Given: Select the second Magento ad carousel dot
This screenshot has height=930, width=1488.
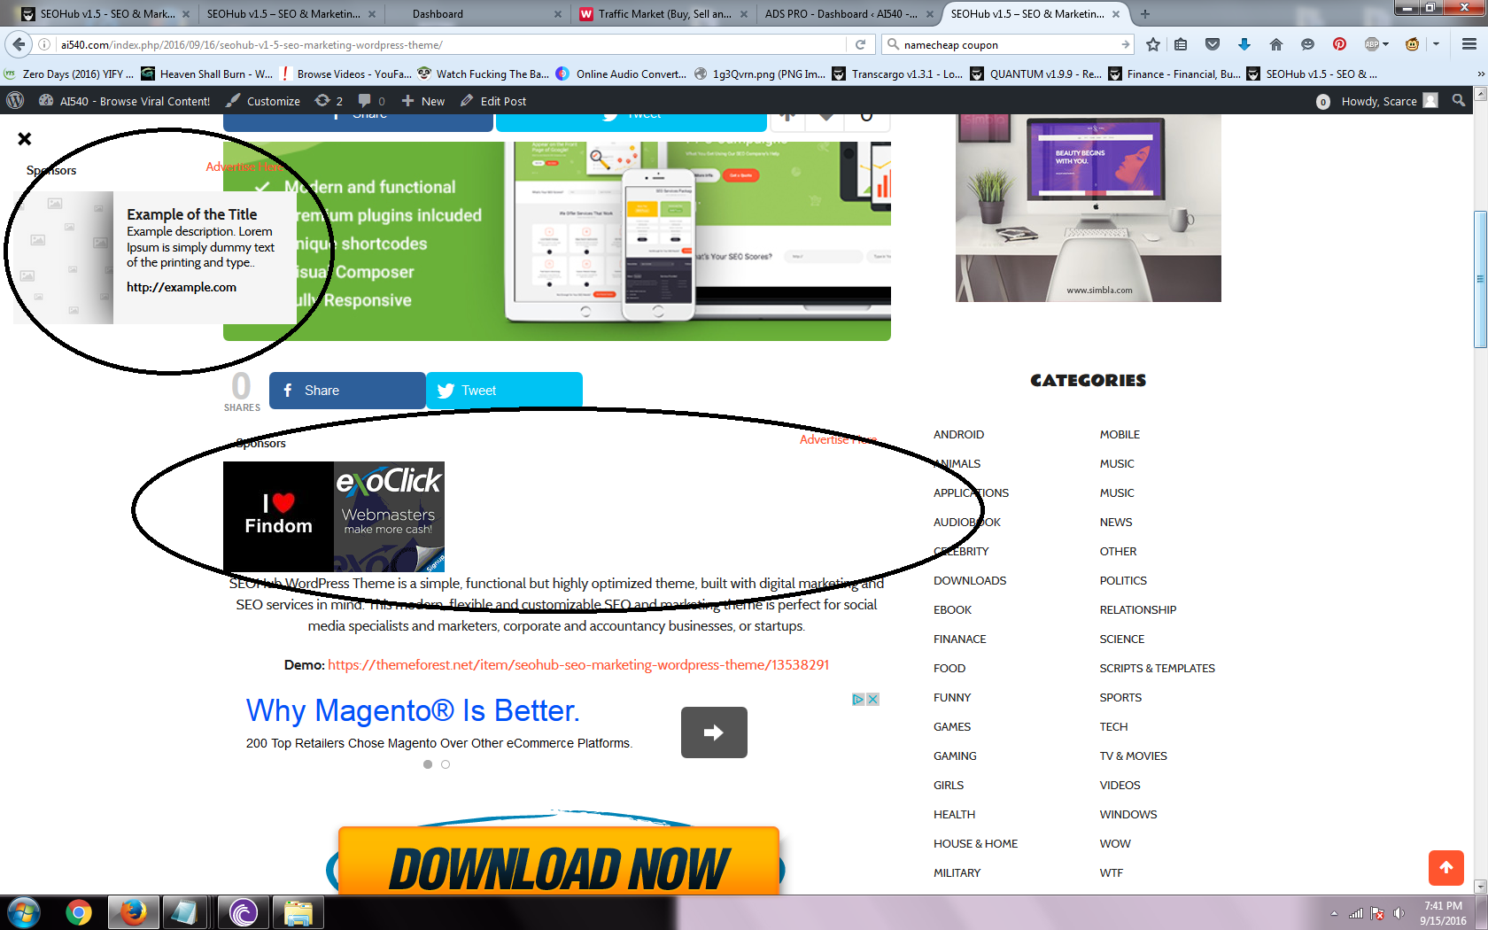Looking at the screenshot, I should pos(446,764).
